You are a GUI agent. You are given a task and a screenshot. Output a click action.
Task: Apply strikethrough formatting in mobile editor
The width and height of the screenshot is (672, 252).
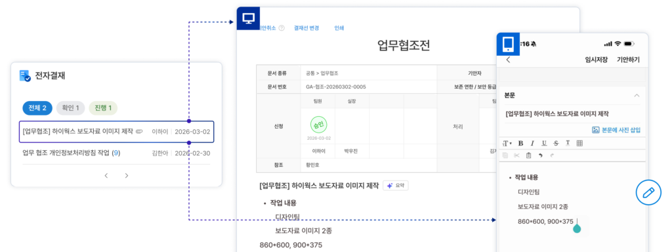pos(556,143)
